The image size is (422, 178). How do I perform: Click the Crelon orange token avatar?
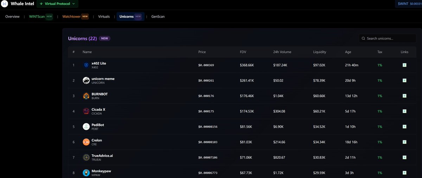[86, 142]
